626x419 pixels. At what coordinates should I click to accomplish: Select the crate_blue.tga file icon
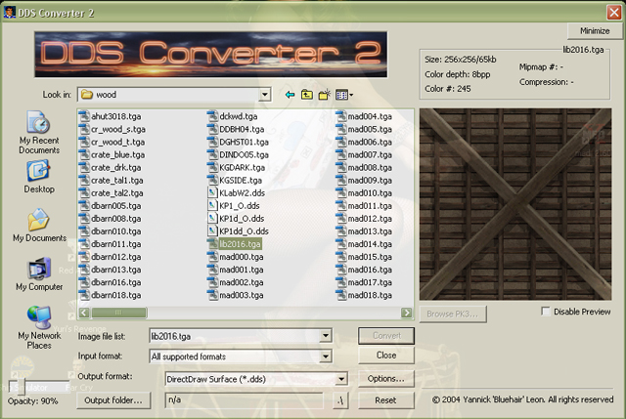pyautogui.click(x=84, y=154)
